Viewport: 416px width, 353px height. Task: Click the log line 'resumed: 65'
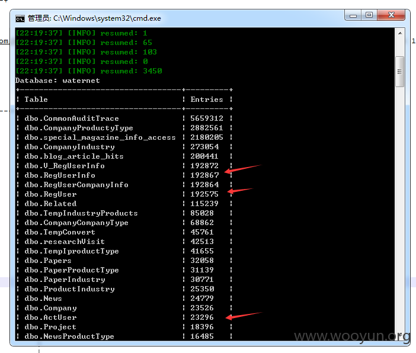point(84,43)
